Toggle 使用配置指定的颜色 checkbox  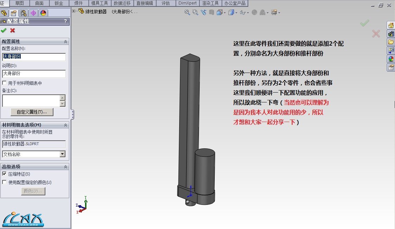[x=5, y=182]
